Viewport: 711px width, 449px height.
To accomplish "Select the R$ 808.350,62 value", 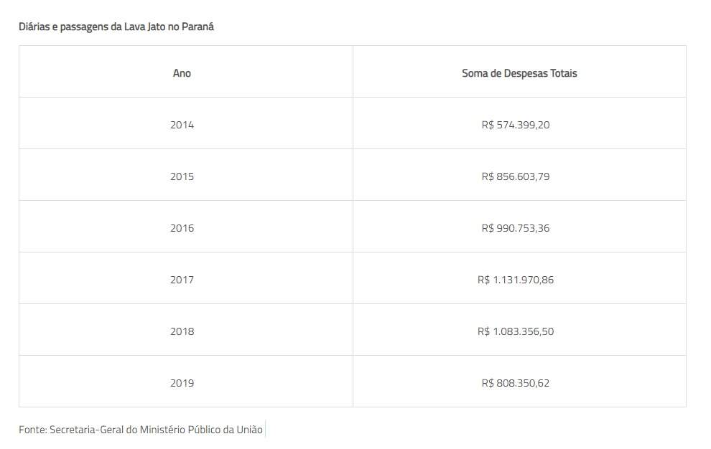I will pyautogui.click(x=516, y=383).
